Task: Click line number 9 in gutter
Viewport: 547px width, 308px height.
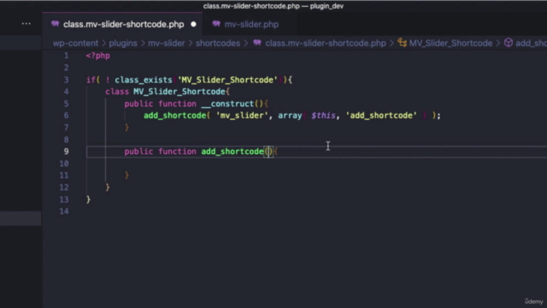Action: (x=67, y=151)
